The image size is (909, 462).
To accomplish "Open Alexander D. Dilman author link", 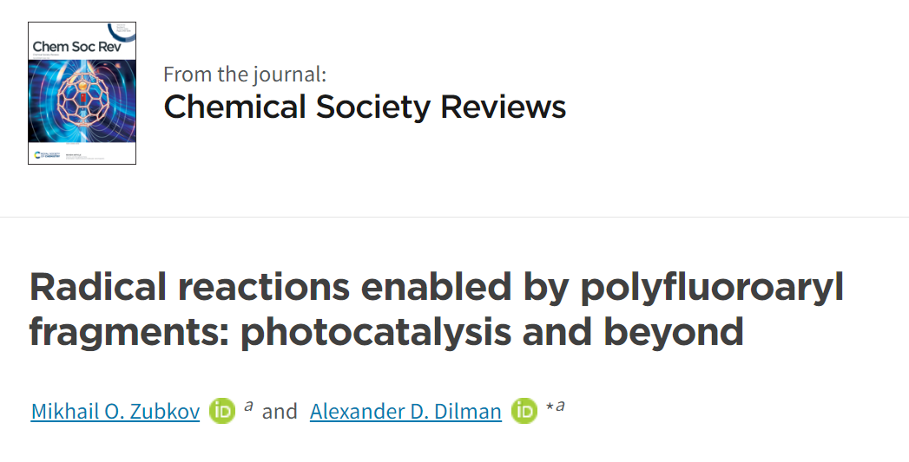I will (405, 412).
